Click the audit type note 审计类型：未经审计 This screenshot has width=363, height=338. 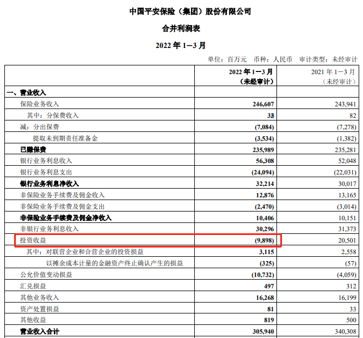click(x=328, y=59)
